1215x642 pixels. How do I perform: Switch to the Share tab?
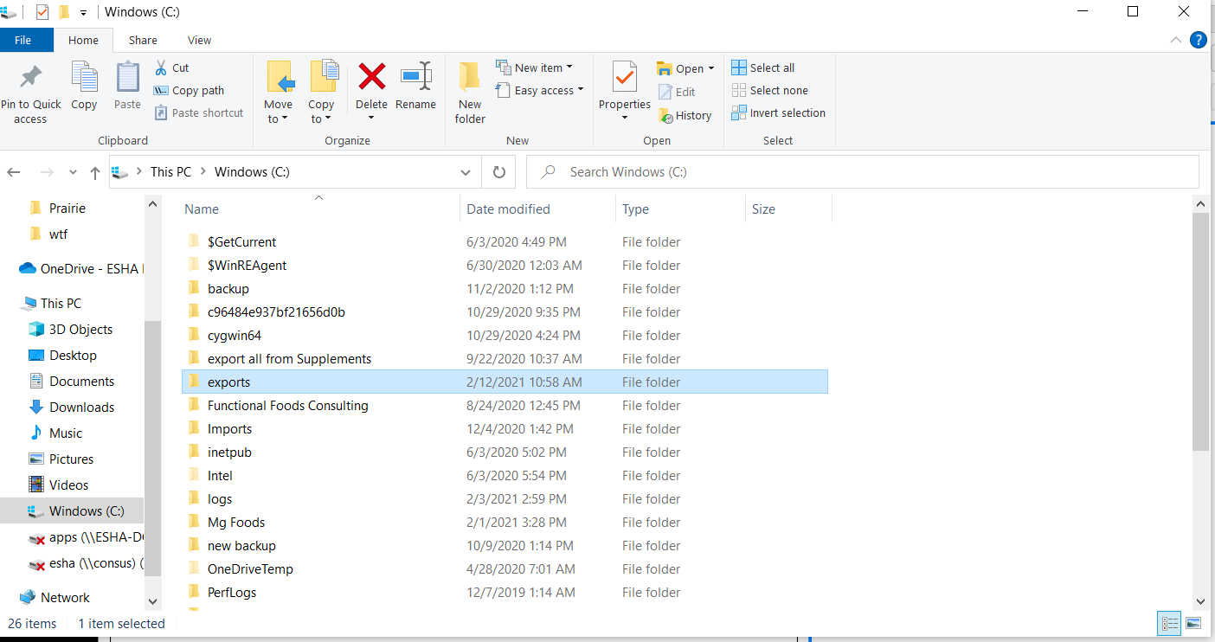(142, 40)
